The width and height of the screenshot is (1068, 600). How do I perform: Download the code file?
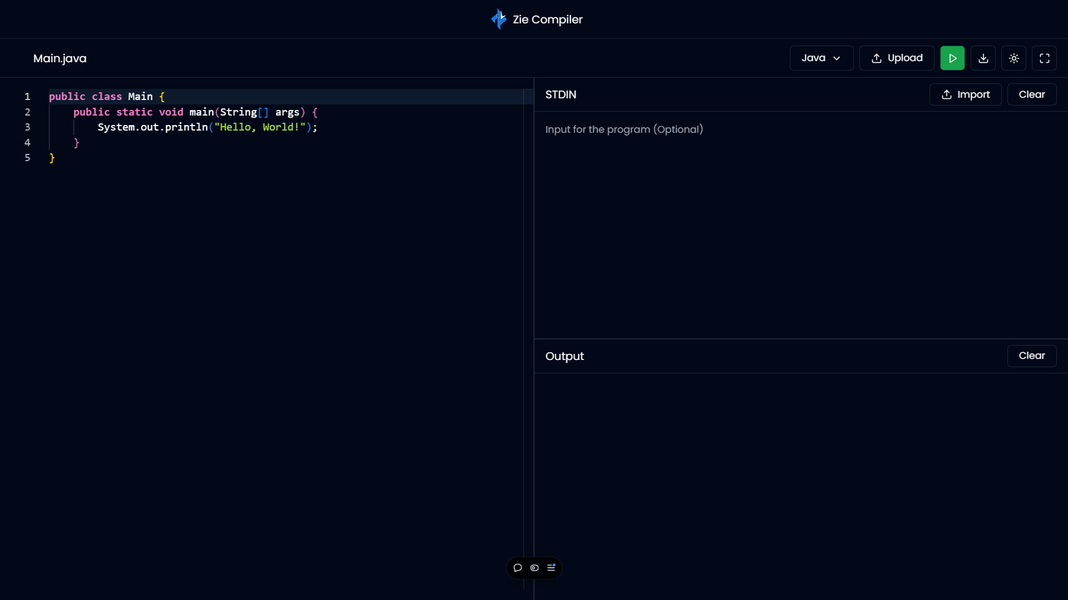point(983,58)
